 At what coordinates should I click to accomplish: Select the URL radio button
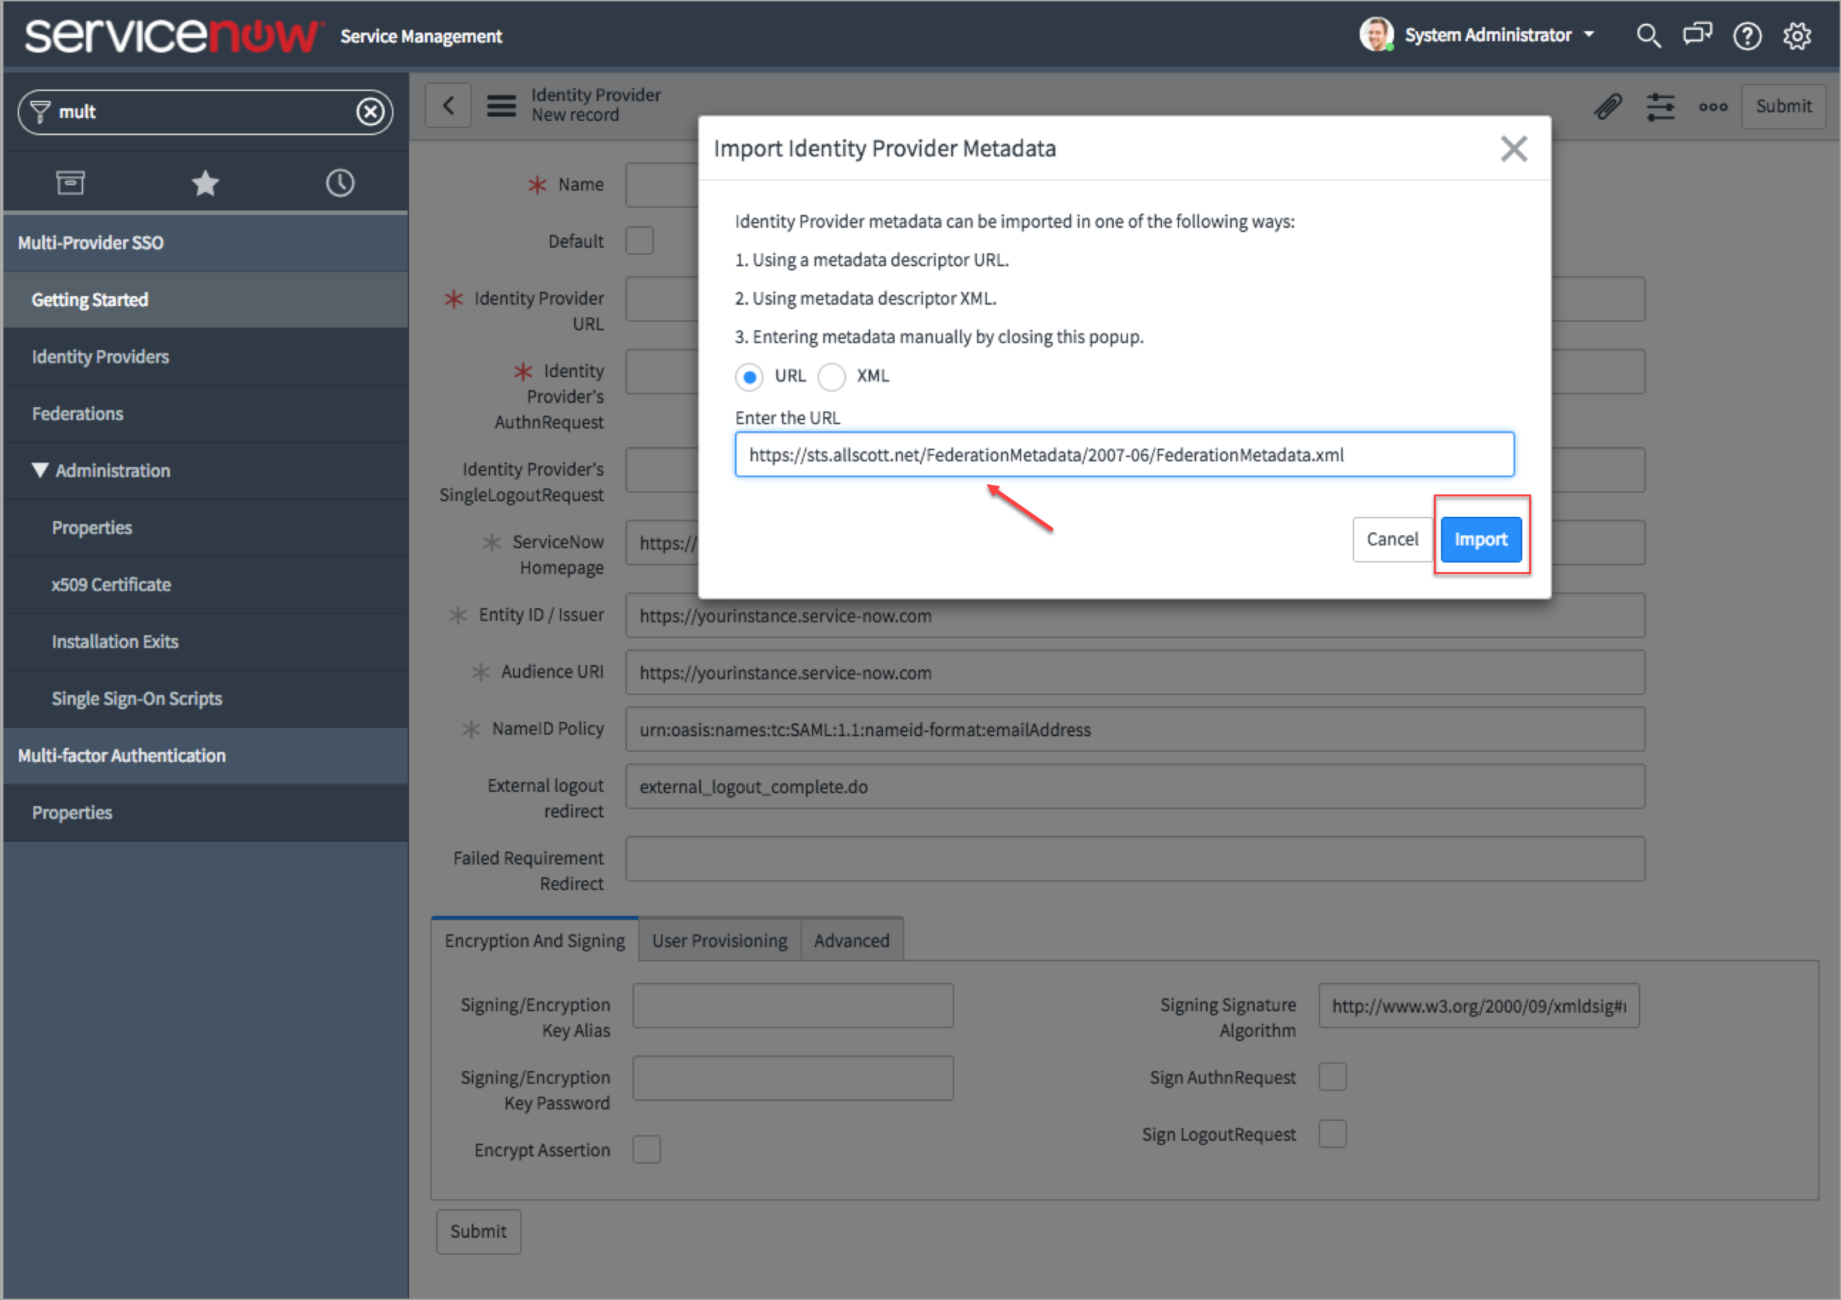coord(749,377)
